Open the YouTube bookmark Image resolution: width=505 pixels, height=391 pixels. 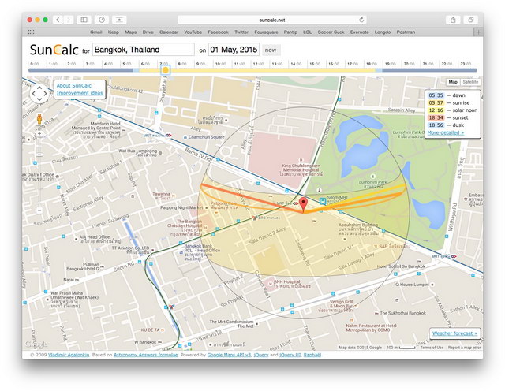(193, 32)
